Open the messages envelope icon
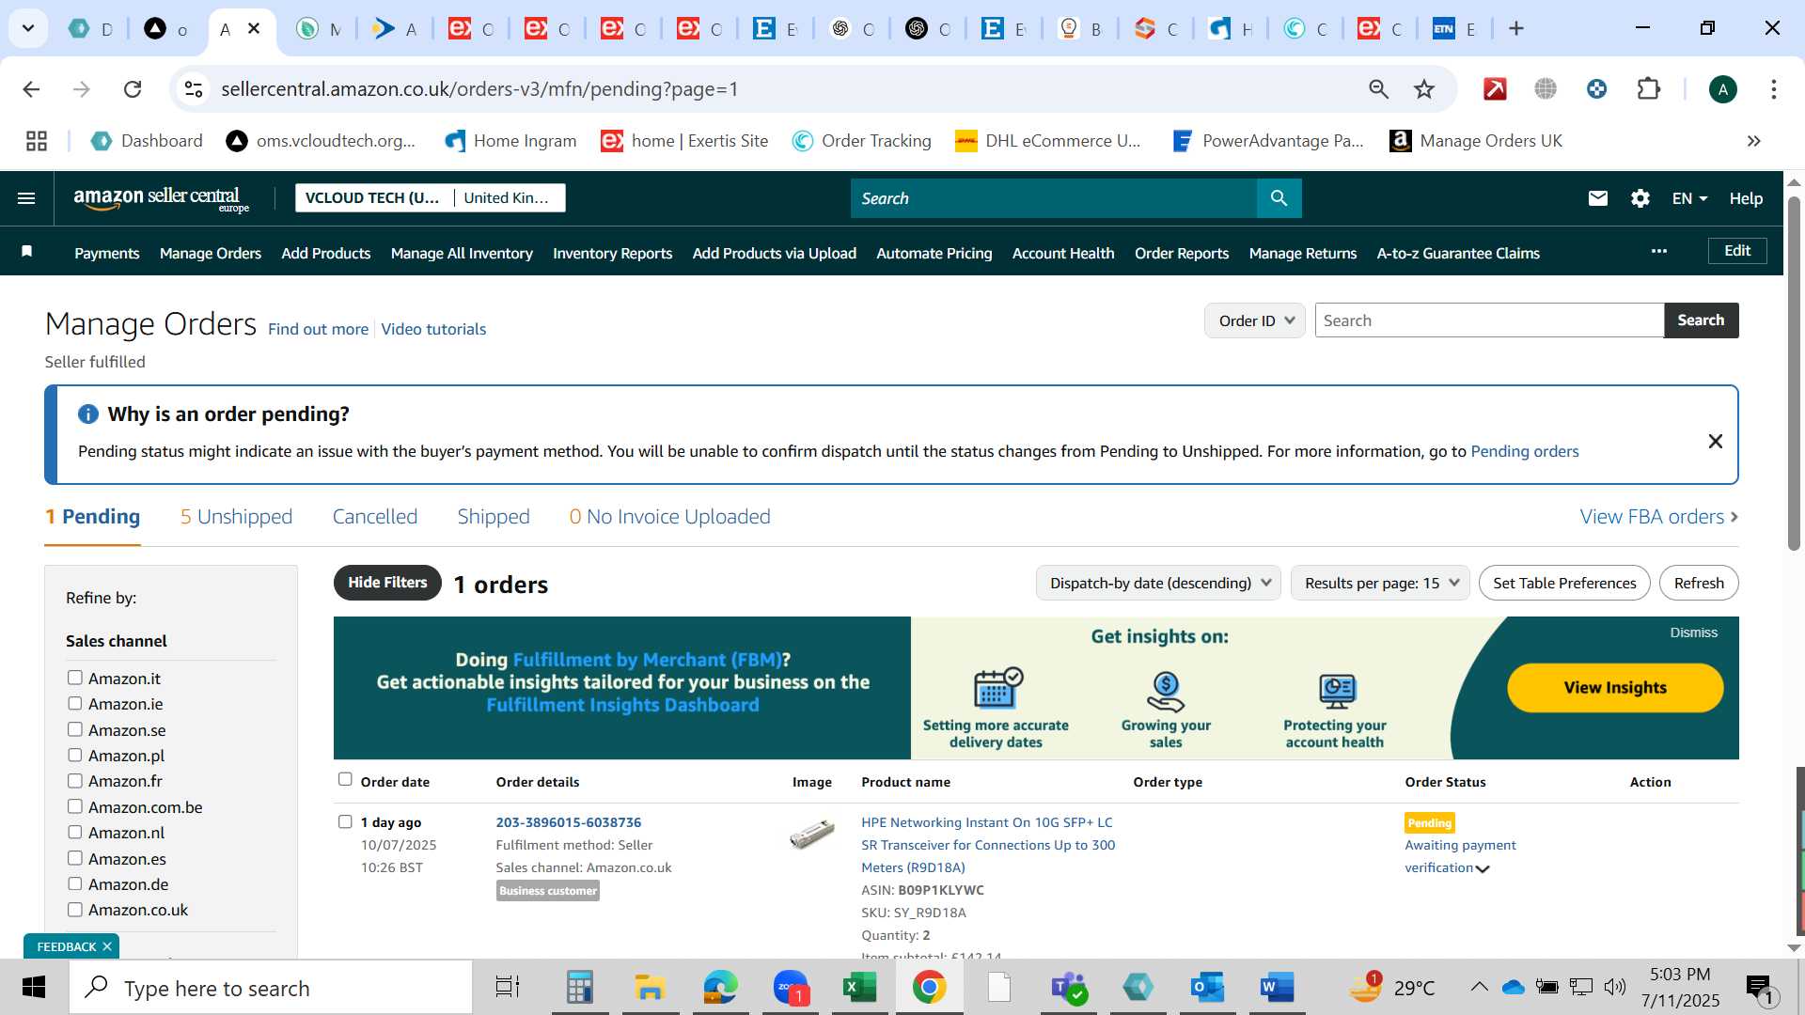Viewport: 1805px width, 1015px height. click(x=1597, y=198)
